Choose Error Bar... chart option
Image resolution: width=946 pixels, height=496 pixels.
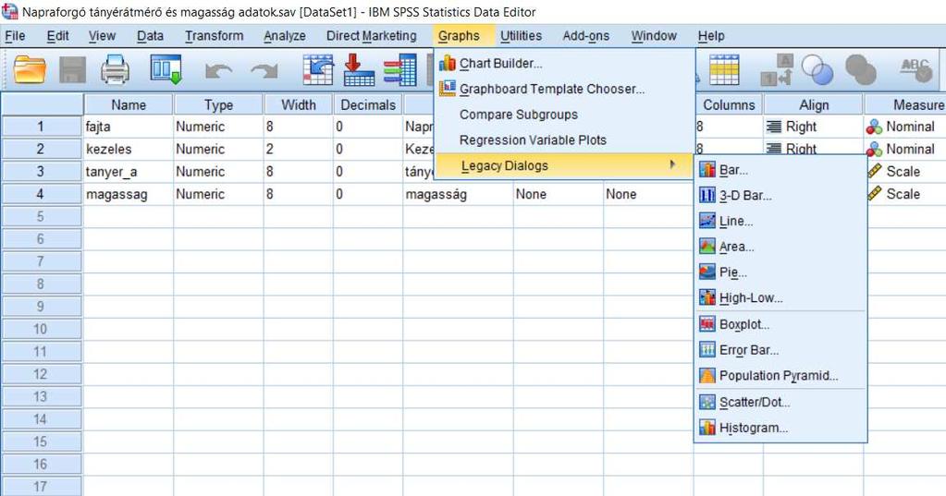(749, 350)
